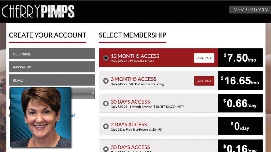The height and width of the screenshot is (152, 271).
Task: Click the portrait photo thumbnail
Action: coord(41,117)
